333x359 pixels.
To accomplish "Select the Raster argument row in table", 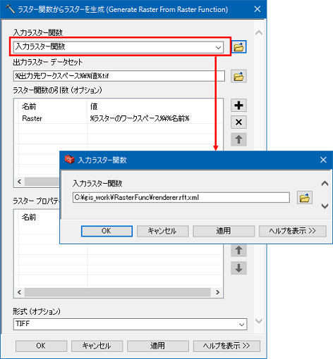I will point(119,118).
